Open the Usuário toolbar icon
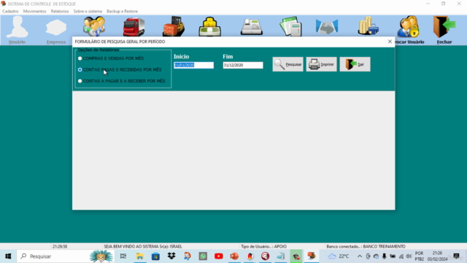Image resolution: width=467 pixels, height=263 pixels. click(x=17, y=30)
